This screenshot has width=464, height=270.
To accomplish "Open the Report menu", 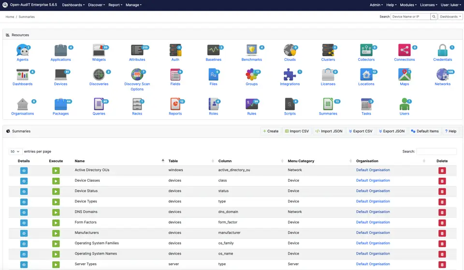I will 116,5.
